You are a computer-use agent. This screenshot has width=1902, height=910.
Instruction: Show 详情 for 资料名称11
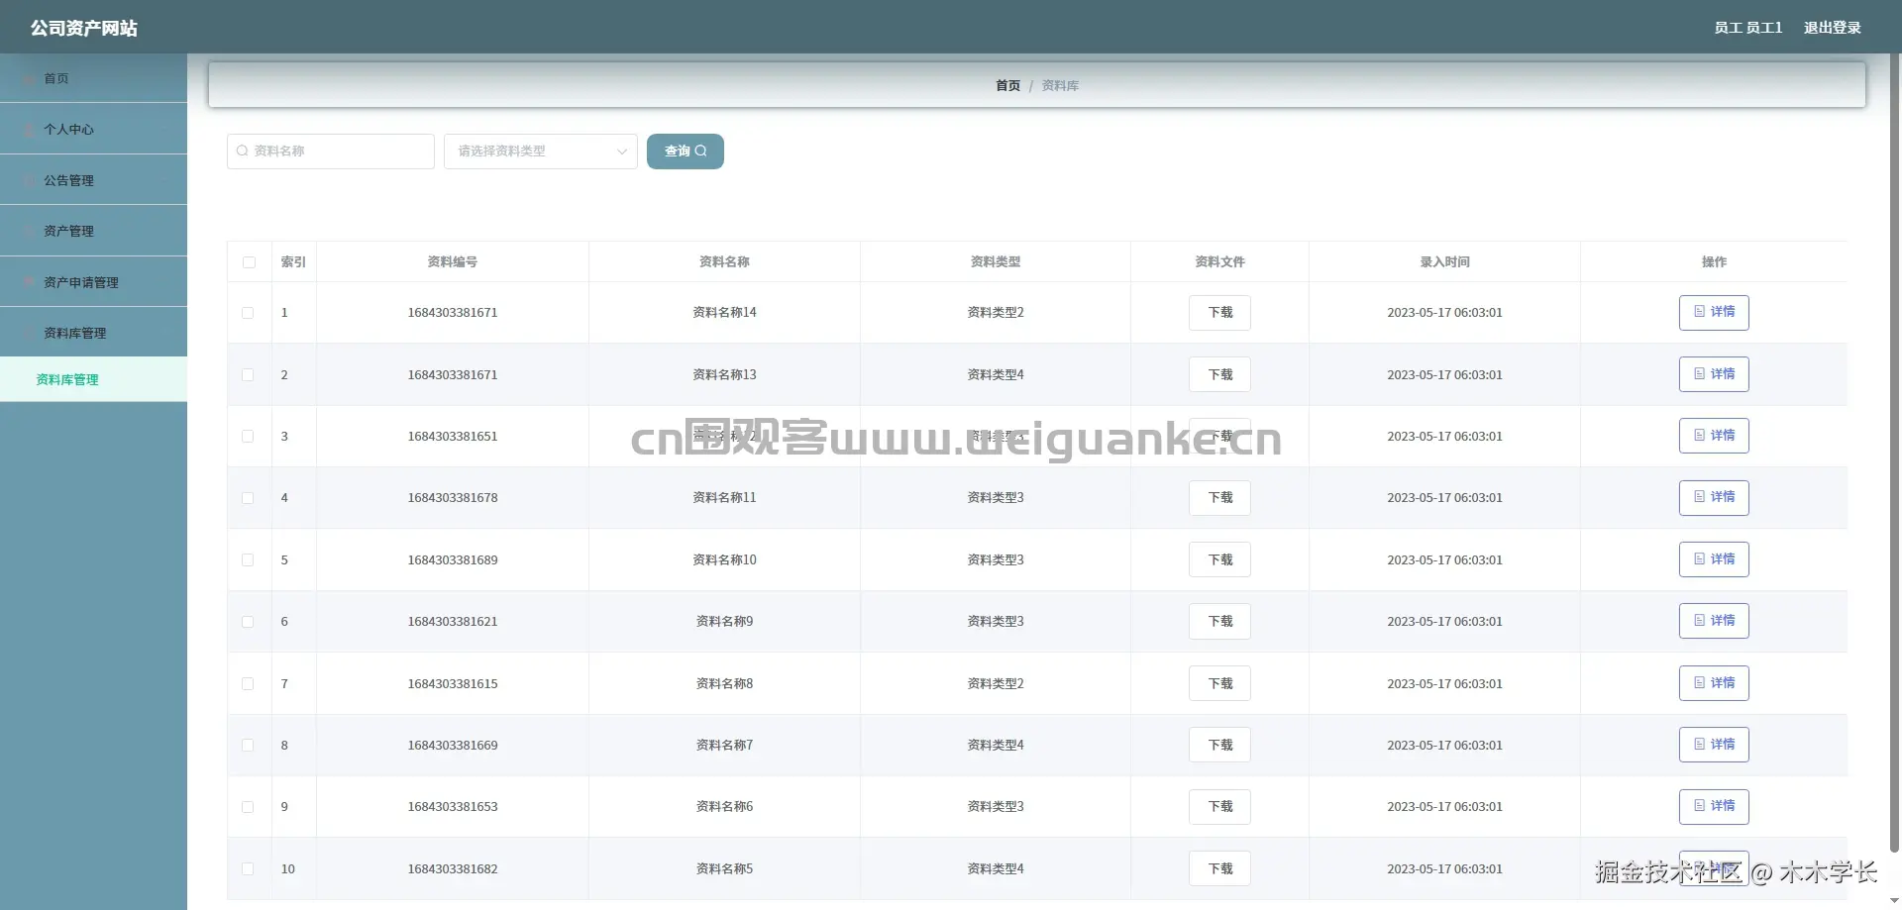pos(1714,498)
